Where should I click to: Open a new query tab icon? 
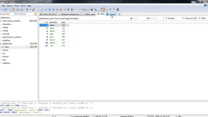[x=119, y=14]
